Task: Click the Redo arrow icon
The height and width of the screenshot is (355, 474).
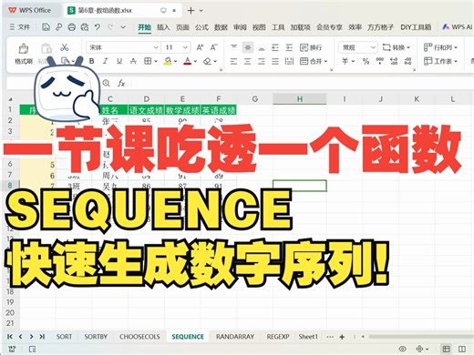Action: pyautogui.click(x=110, y=27)
